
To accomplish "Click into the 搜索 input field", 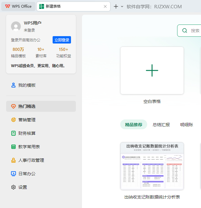I will [189, 31].
